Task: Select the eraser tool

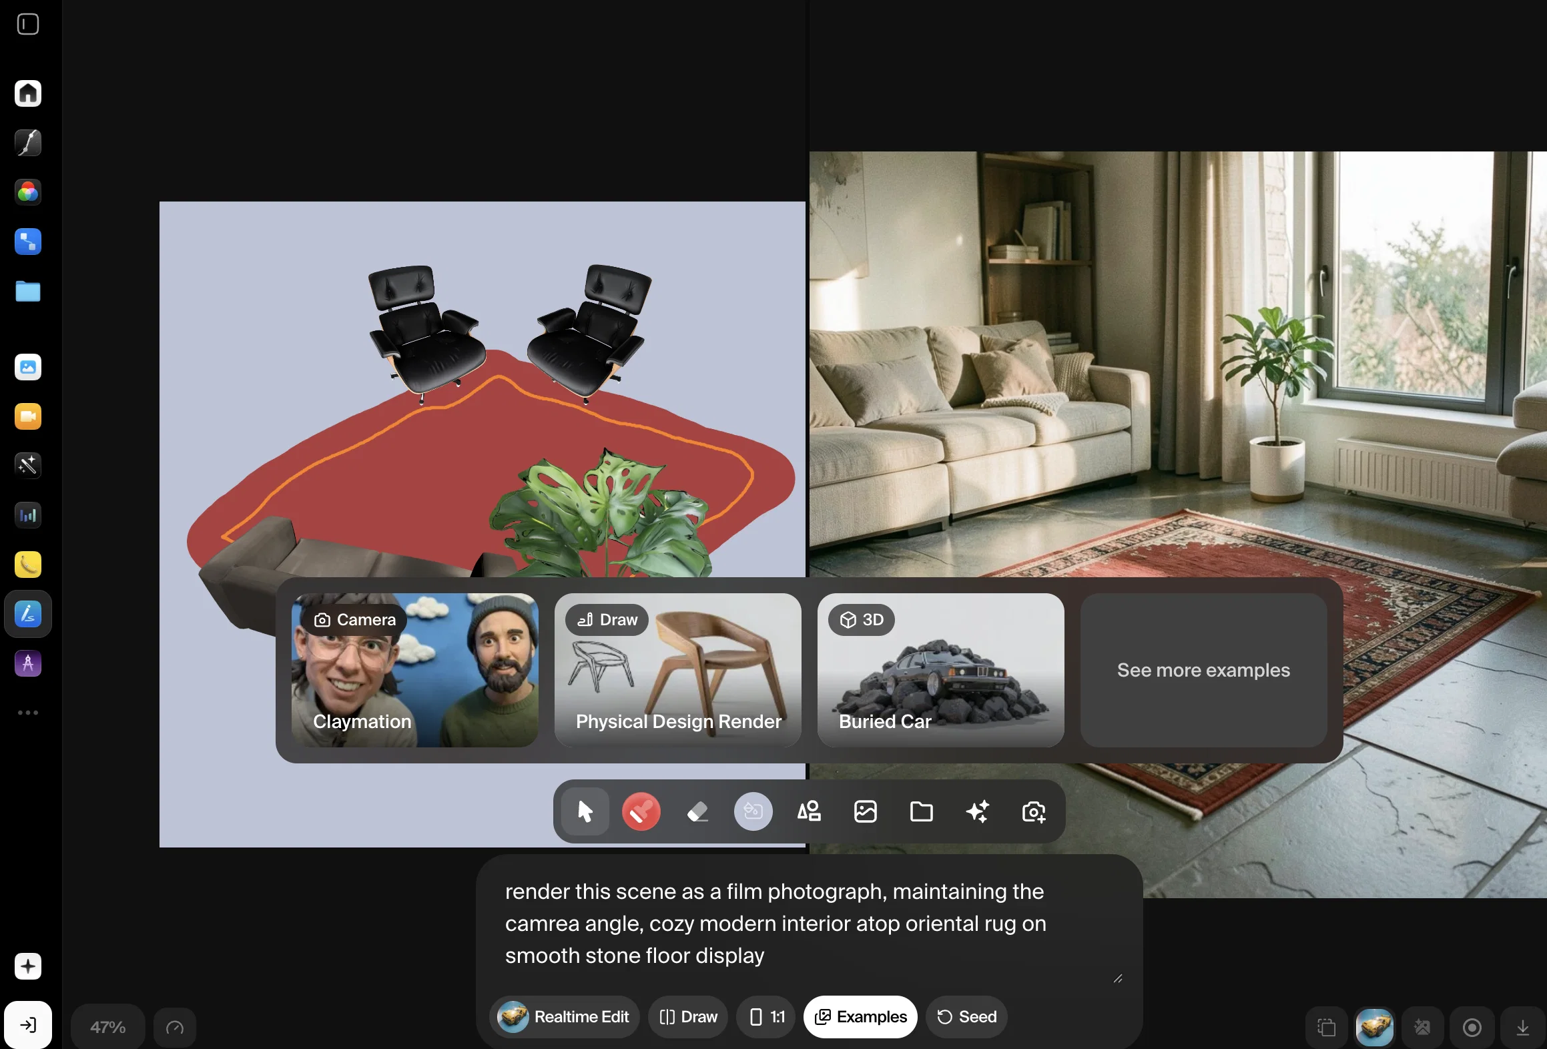Action: [x=697, y=811]
